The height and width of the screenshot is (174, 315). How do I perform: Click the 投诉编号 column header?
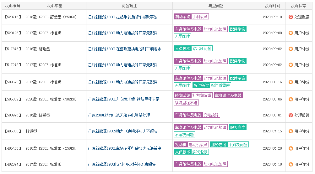[x=13, y=6]
